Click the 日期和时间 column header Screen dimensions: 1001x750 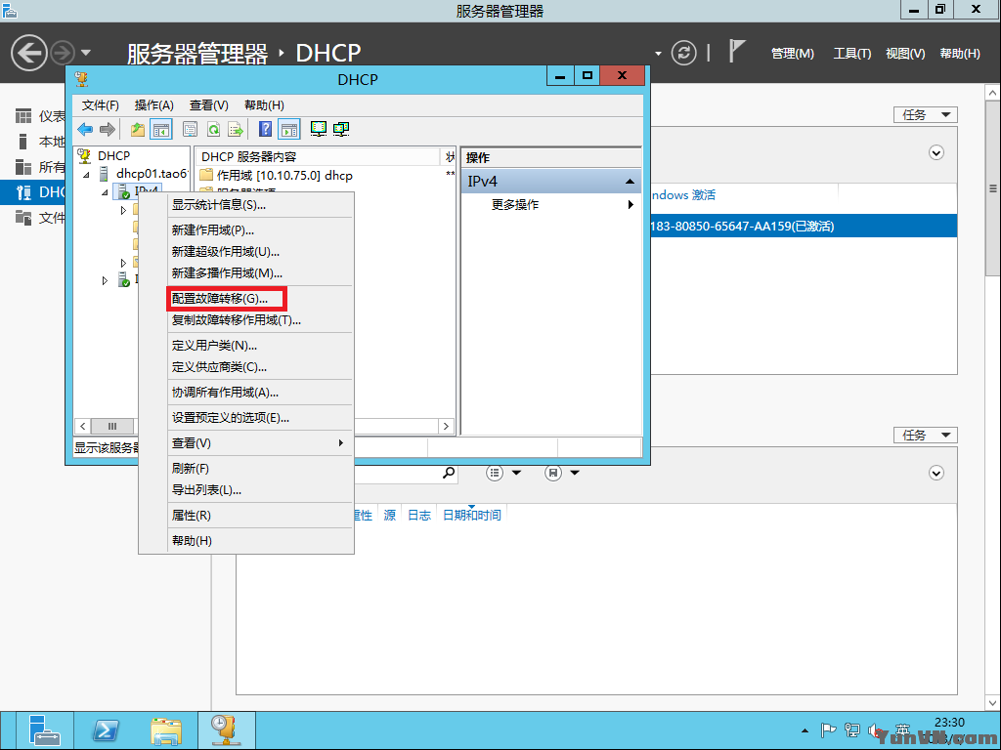tap(472, 516)
